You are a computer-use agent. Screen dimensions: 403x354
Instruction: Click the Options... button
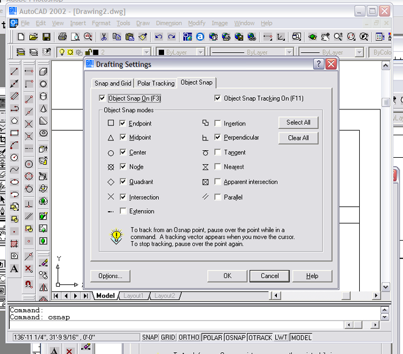pyautogui.click(x=111, y=276)
